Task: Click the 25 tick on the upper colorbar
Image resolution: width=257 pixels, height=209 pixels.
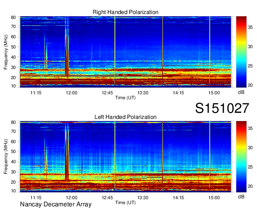Action: click(x=250, y=66)
